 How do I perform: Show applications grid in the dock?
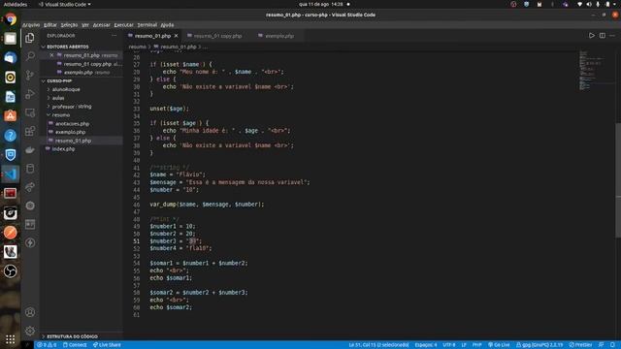pos(11,339)
